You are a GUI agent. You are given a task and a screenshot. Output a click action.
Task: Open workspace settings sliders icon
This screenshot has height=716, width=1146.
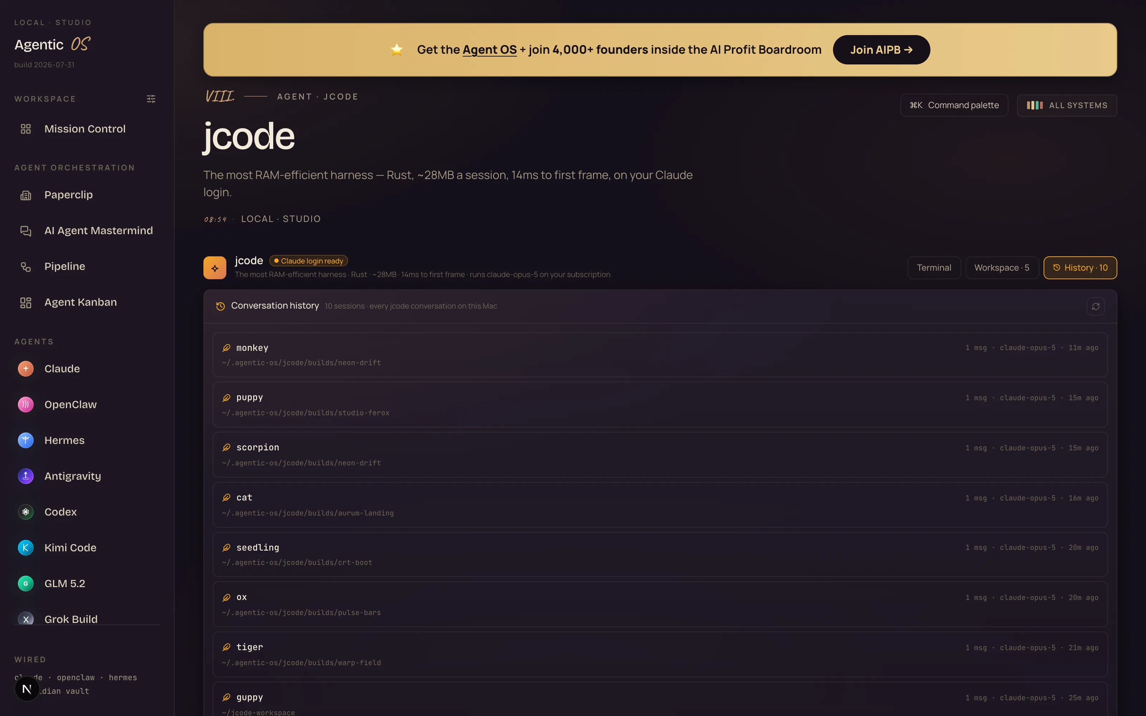(151, 99)
